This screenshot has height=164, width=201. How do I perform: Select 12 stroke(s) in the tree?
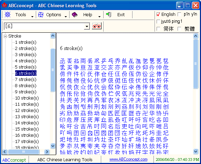pos(27,111)
